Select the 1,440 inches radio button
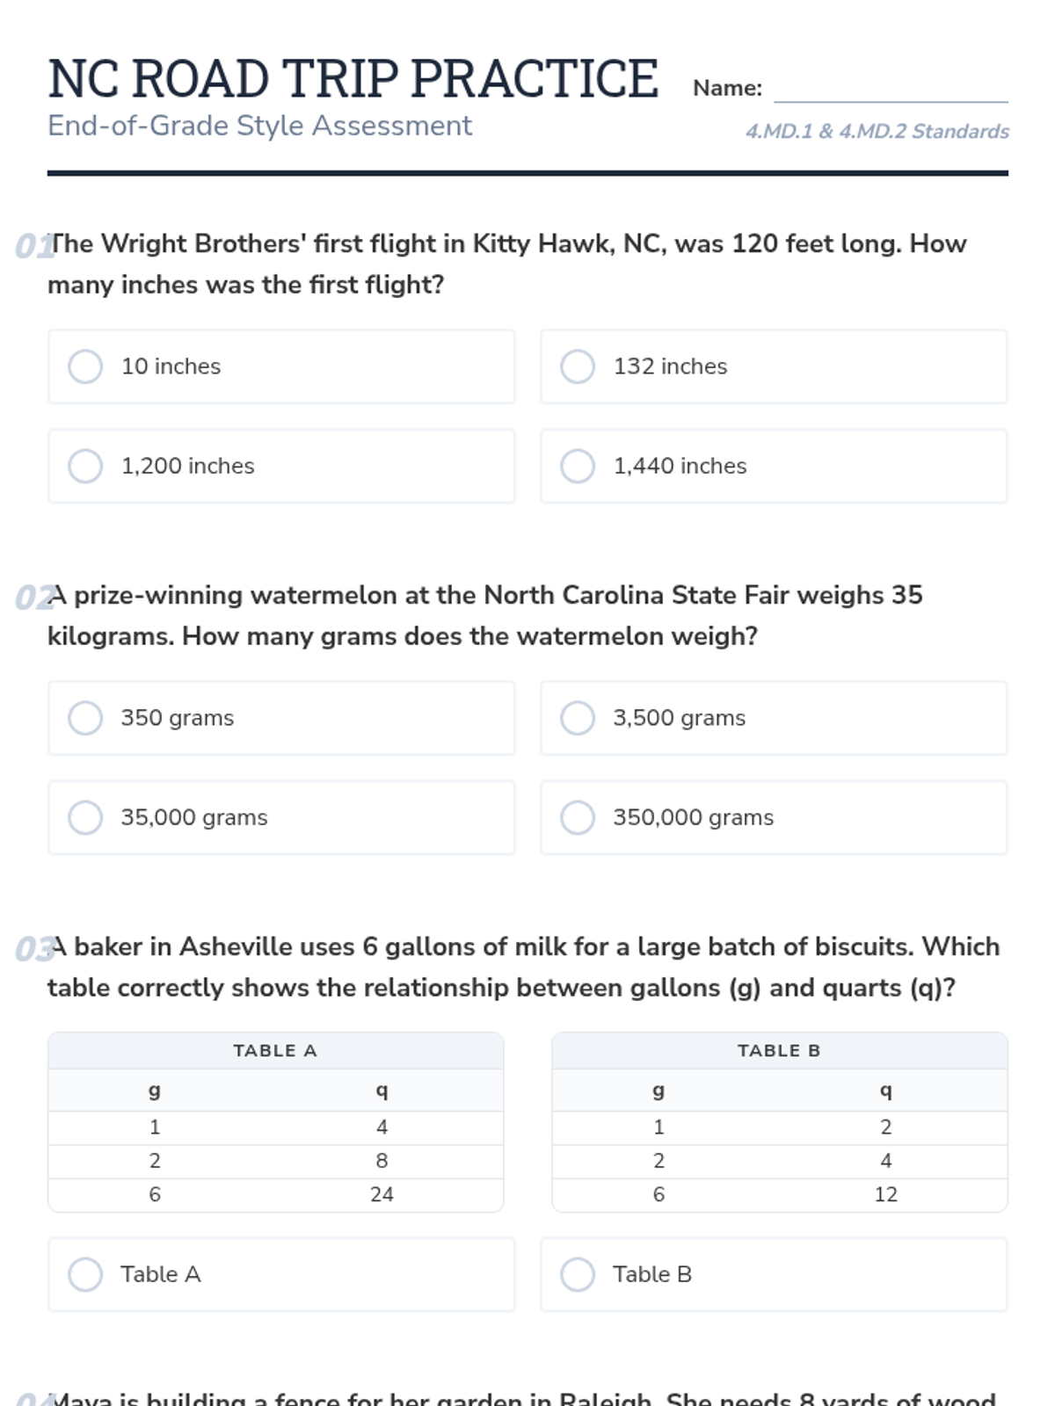The image size is (1055, 1406). (578, 466)
